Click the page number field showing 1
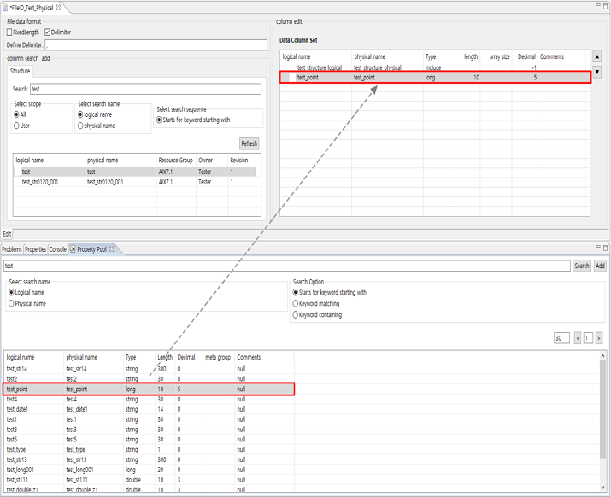 [588, 338]
